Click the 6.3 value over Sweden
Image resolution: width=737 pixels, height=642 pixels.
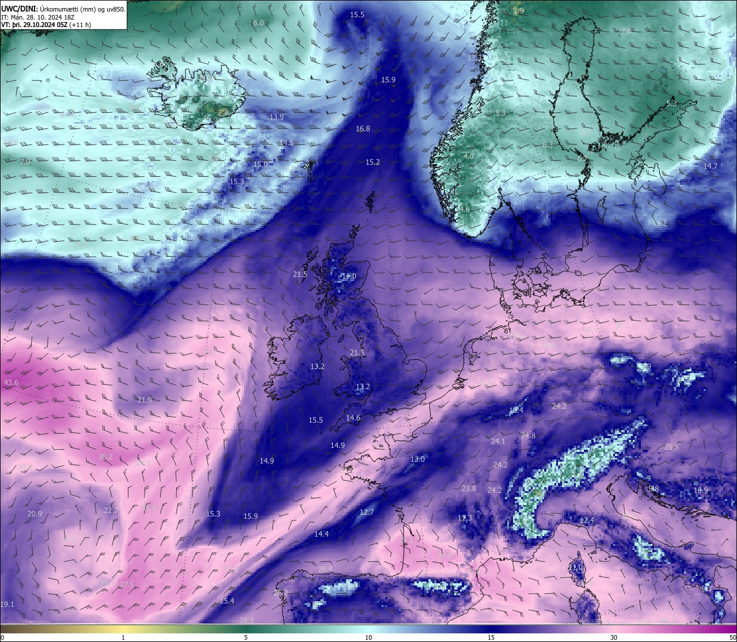coord(548,145)
